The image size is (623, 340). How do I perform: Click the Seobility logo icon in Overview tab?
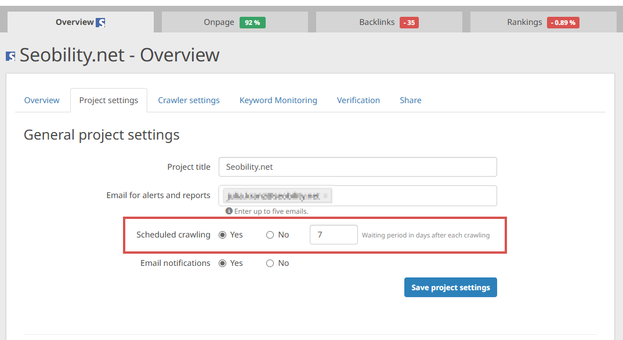click(100, 23)
